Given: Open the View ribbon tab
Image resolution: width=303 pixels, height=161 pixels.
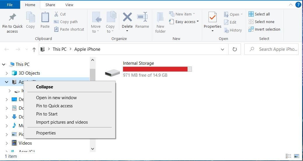Looking at the screenshot, I should point(69,5).
